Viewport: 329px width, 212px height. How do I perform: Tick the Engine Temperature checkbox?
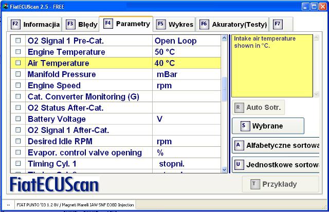coord(18,51)
